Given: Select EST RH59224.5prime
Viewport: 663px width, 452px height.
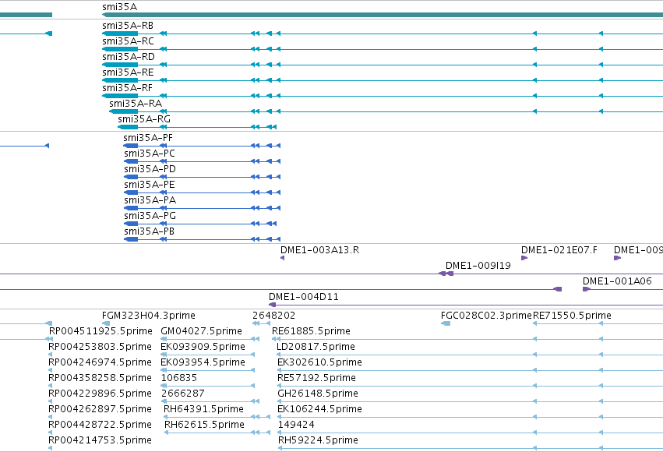Looking at the screenshot, I should (318, 441).
